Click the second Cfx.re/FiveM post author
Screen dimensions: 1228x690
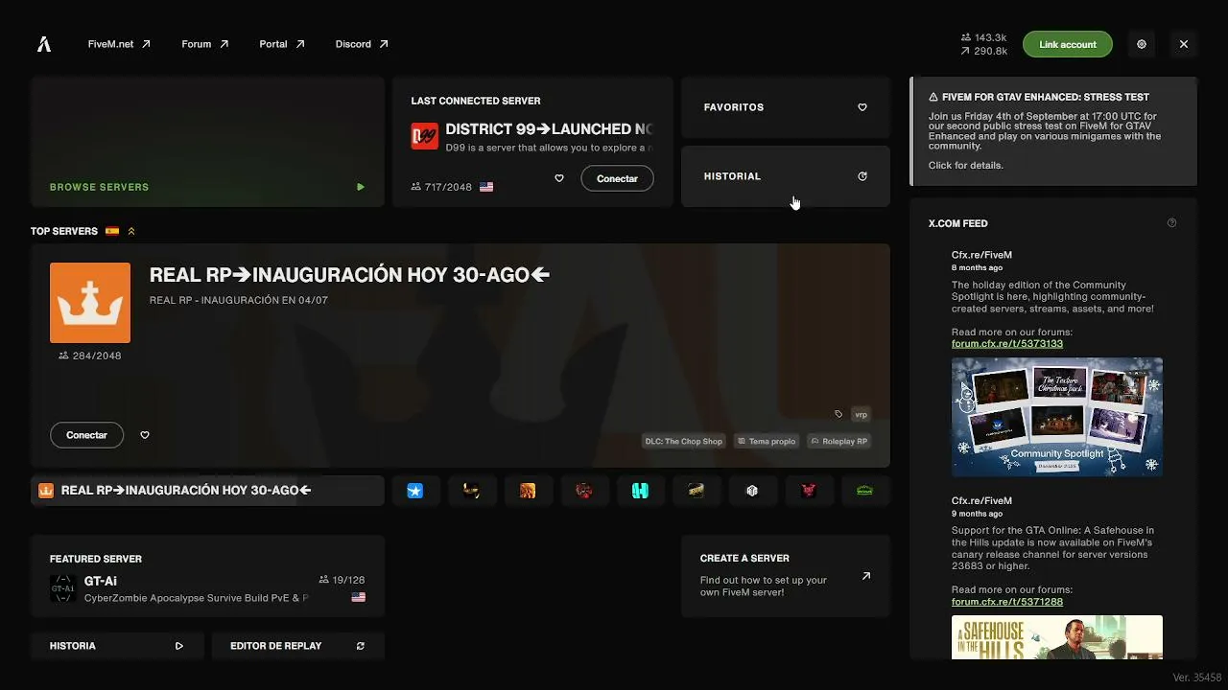[981, 501]
